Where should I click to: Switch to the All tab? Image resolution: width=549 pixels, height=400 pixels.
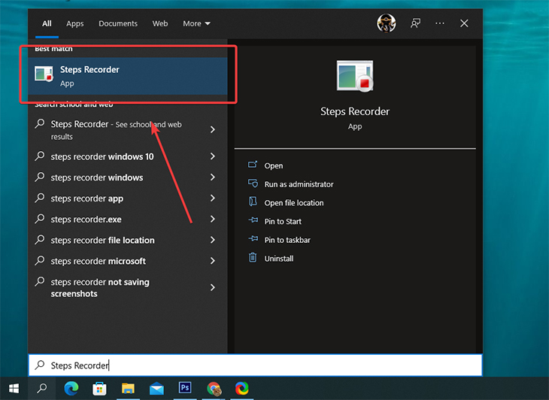coord(47,23)
